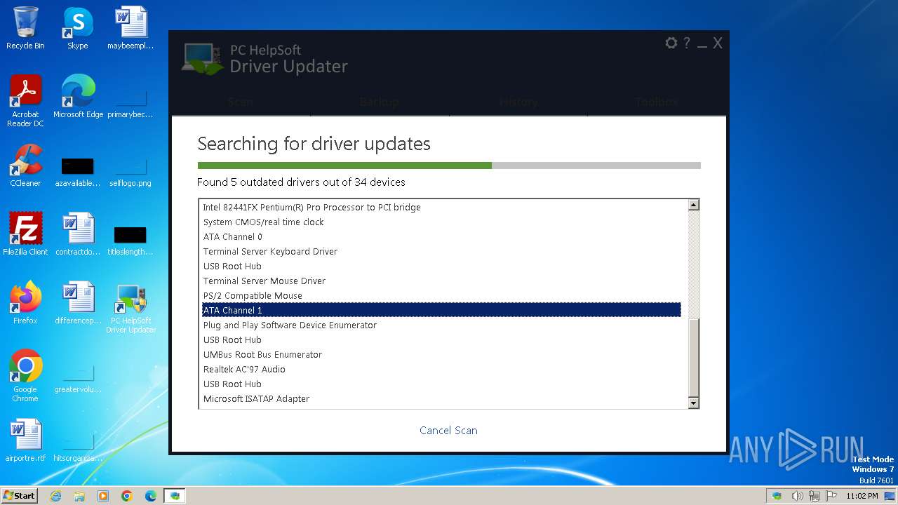Select 'Terminal Server Keyboard Driver' row
Image resolution: width=898 pixels, height=505 pixels.
point(440,252)
